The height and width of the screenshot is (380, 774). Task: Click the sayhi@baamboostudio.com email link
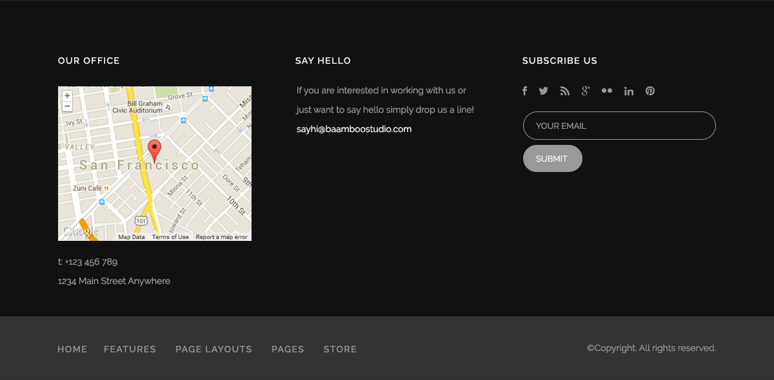click(354, 129)
